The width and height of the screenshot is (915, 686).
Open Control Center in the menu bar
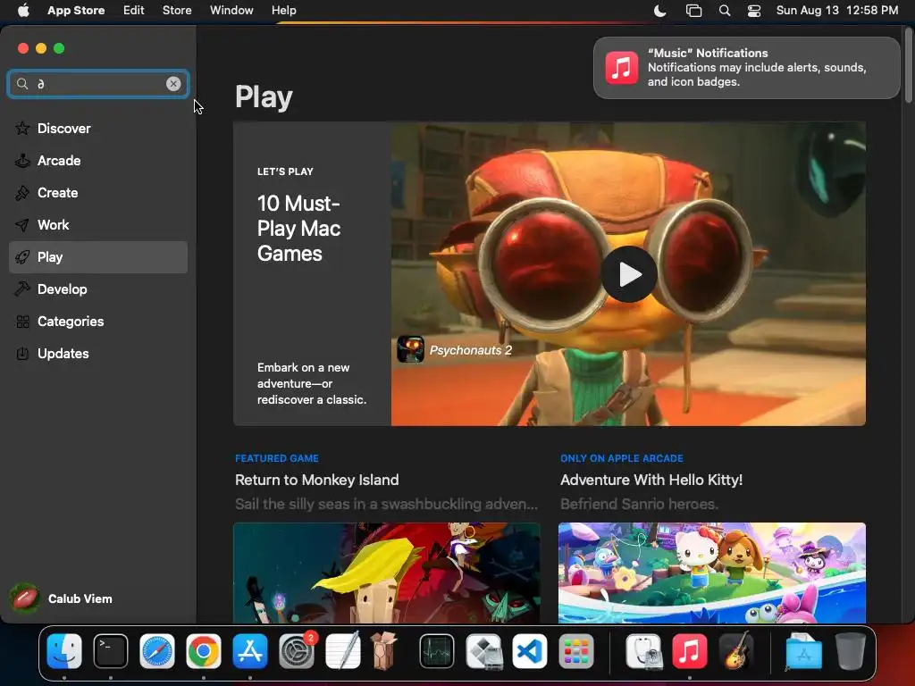754,11
